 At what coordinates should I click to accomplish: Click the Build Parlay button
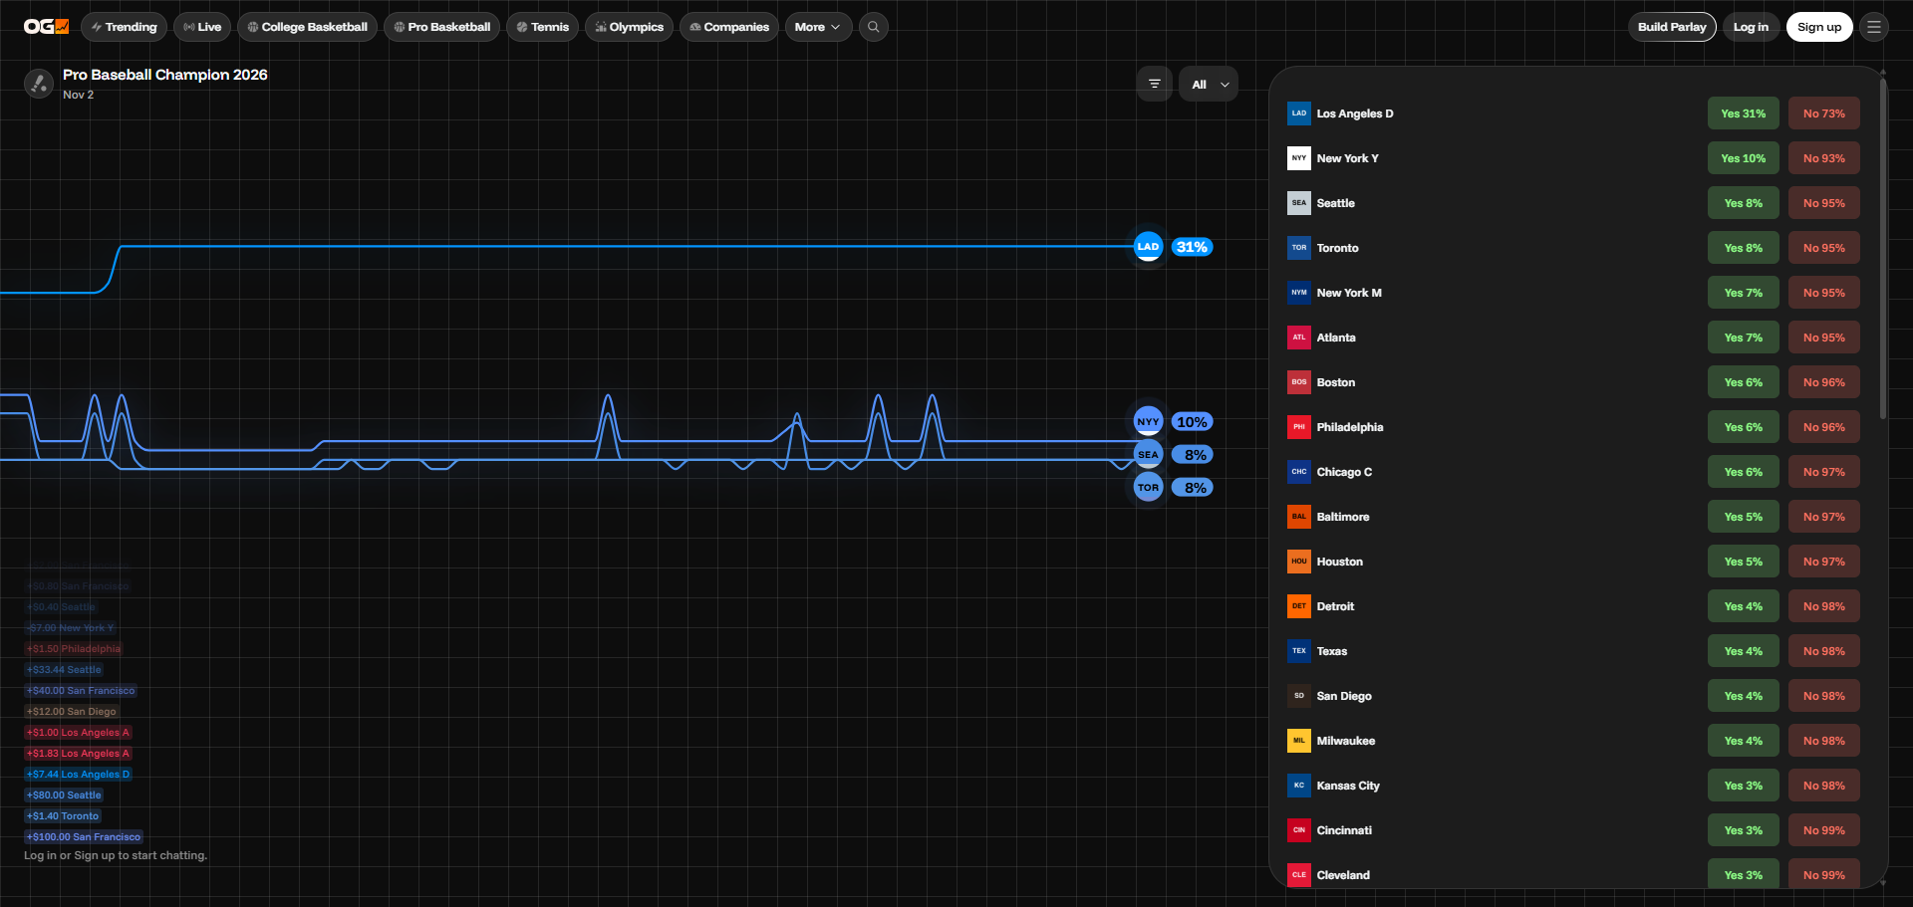coord(1672,27)
